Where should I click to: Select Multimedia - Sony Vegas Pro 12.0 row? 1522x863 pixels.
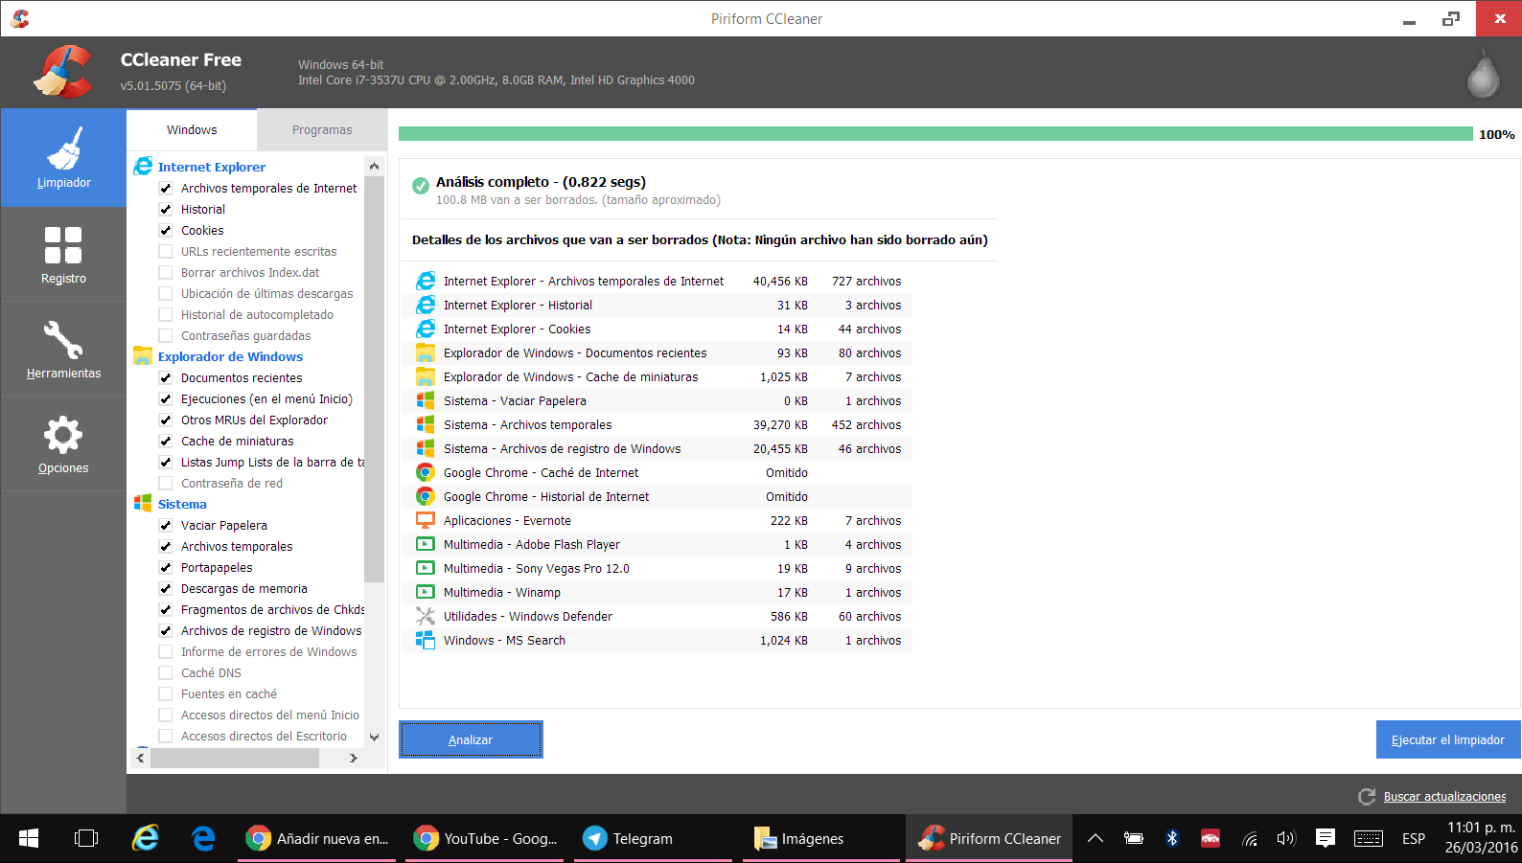(657, 568)
